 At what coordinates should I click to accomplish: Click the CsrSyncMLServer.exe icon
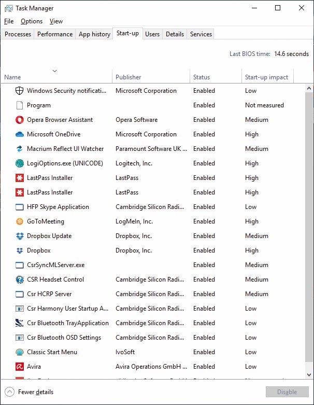(19, 265)
